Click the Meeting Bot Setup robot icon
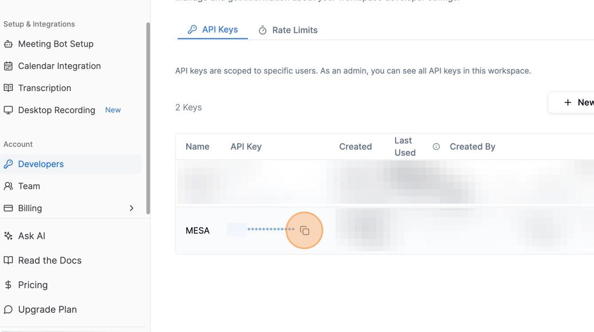 8,44
